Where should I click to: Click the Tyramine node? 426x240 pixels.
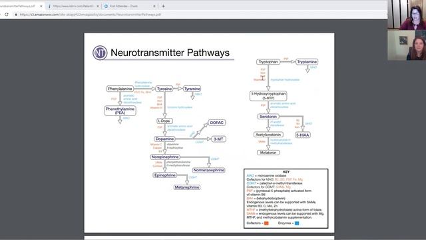192,89
